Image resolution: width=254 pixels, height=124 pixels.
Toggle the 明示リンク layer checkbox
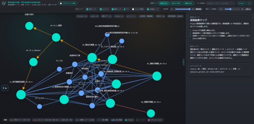pos(87,9)
